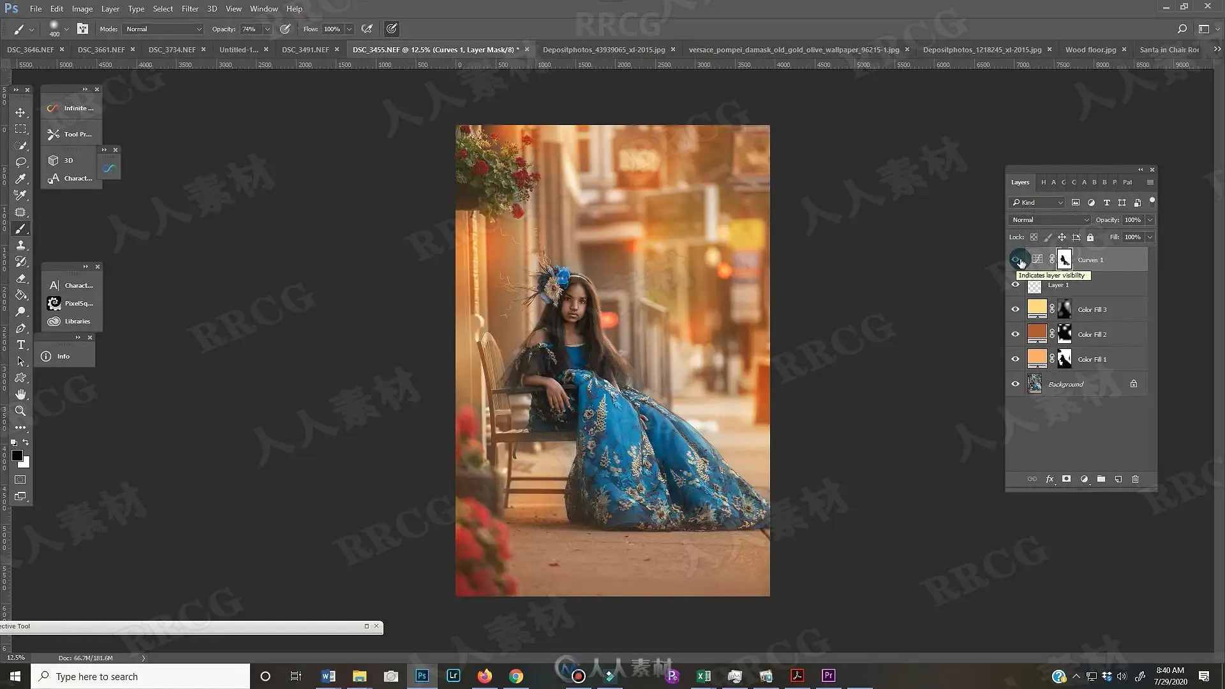Open the Tool Presets panel button
1225x689 pixels.
(71, 134)
